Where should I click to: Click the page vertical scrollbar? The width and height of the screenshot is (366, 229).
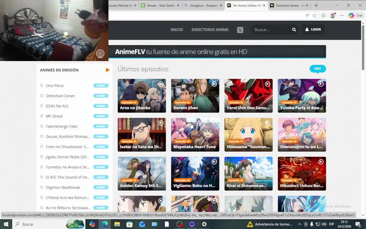pos(363,47)
